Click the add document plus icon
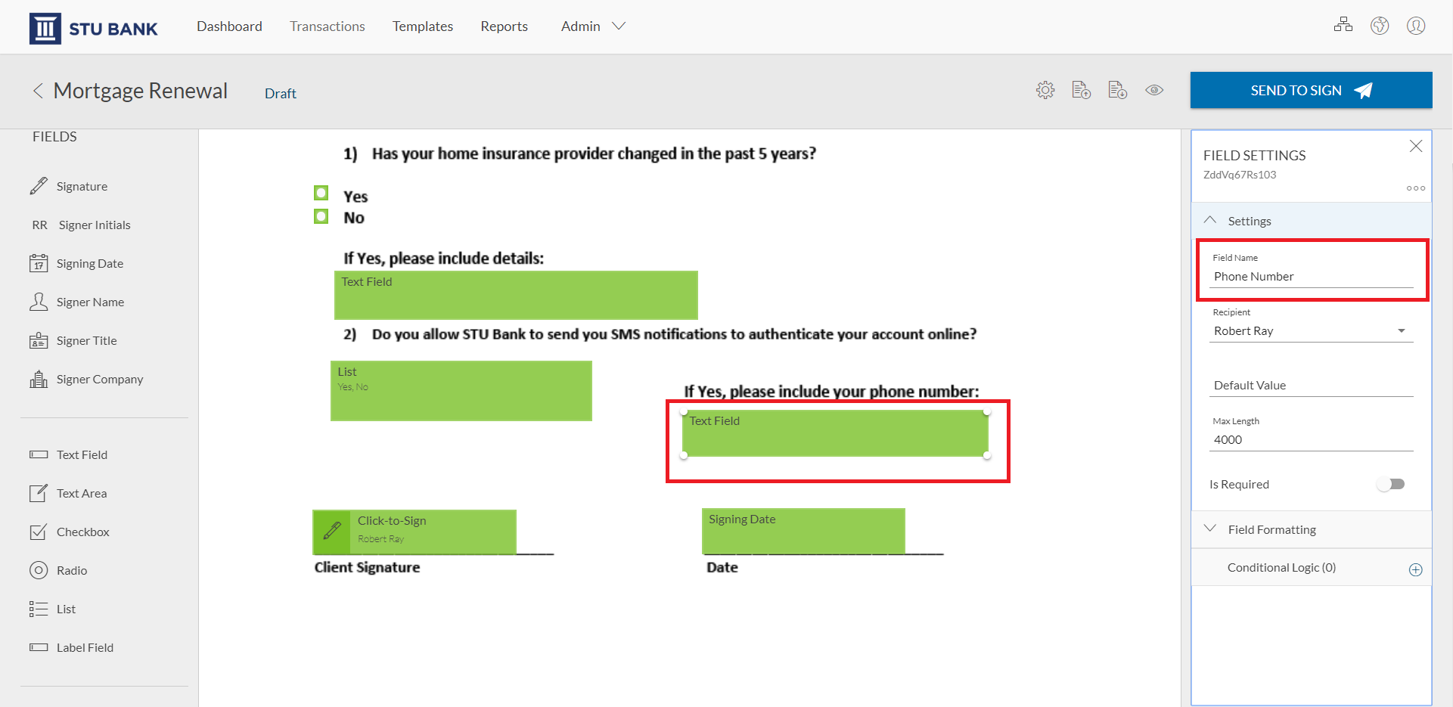The image size is (1453, 707). (x=1118, y=90)
